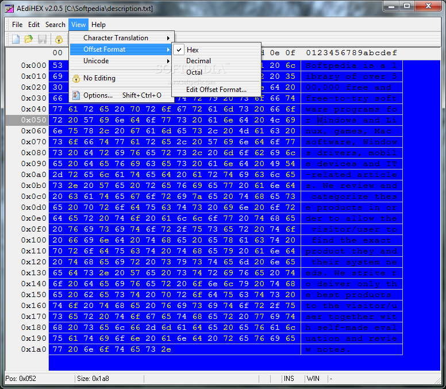Click ASCII text 'product they and'
This screenshot has height=389, width=446.
[351, 251]
